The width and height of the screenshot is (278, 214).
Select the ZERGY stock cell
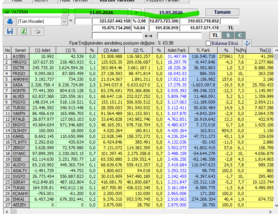[x=20, y=148]
